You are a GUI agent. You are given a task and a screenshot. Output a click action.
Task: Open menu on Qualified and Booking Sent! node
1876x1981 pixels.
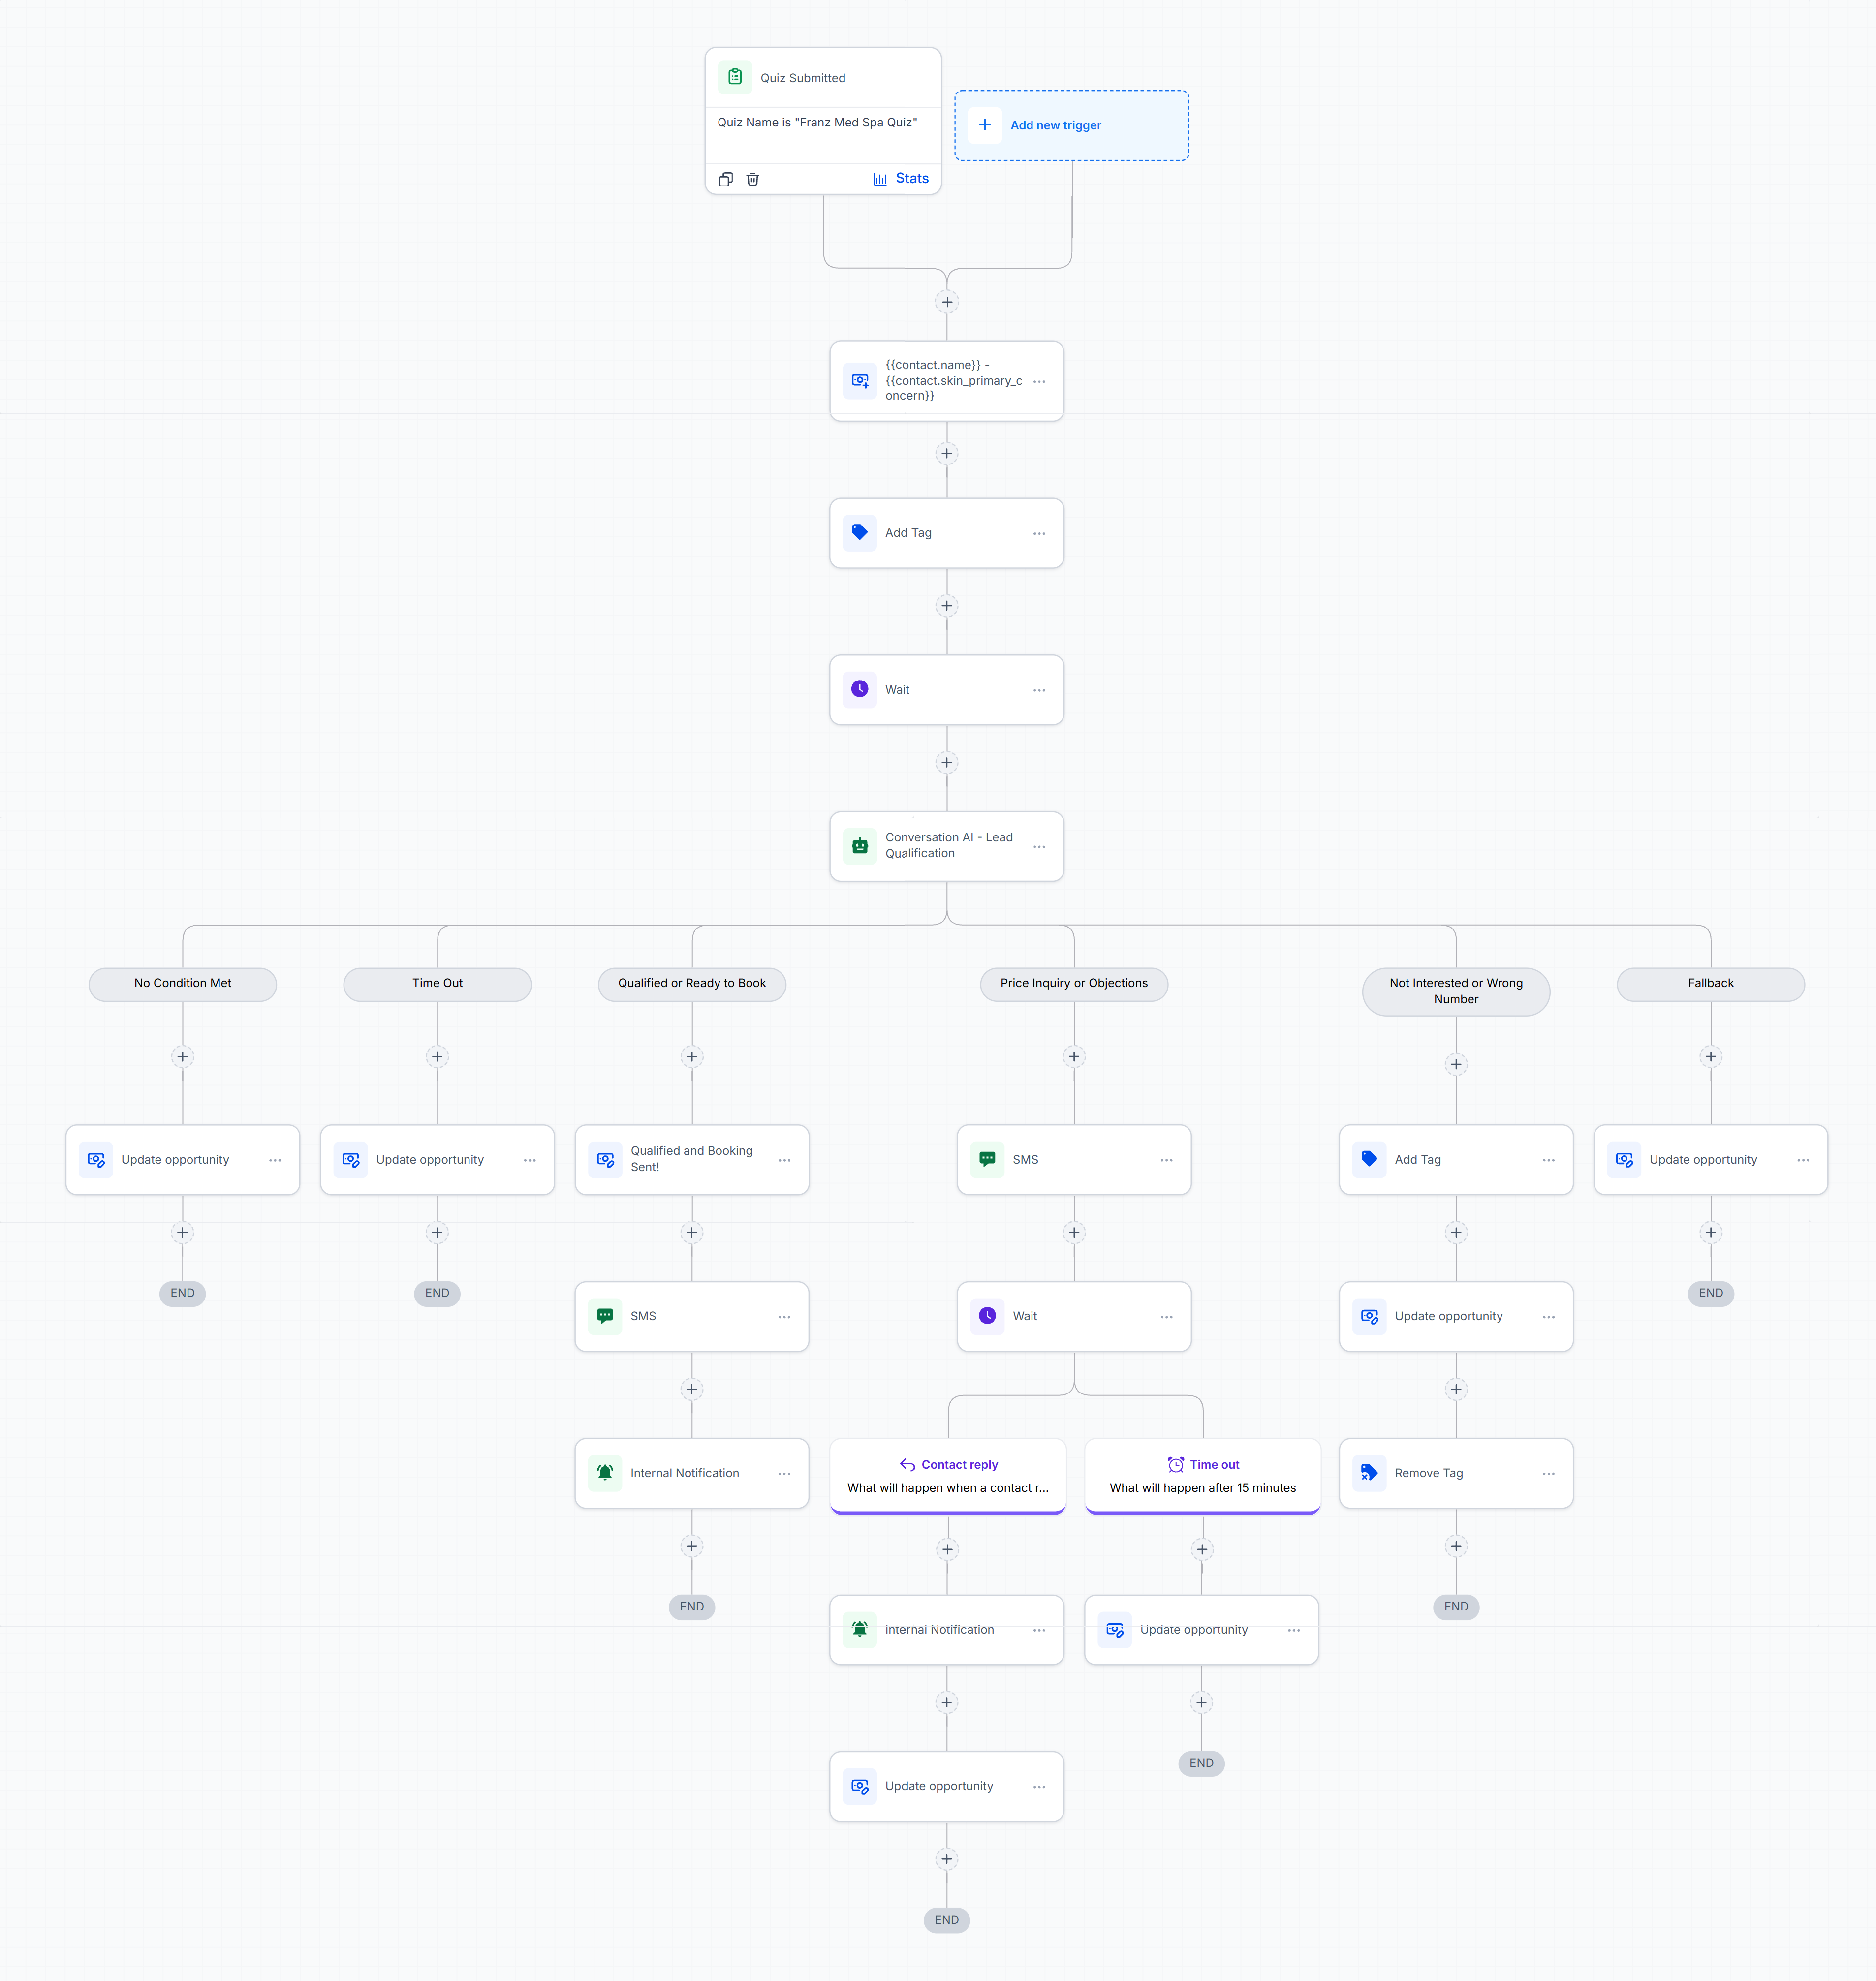tap(784, 1161)
